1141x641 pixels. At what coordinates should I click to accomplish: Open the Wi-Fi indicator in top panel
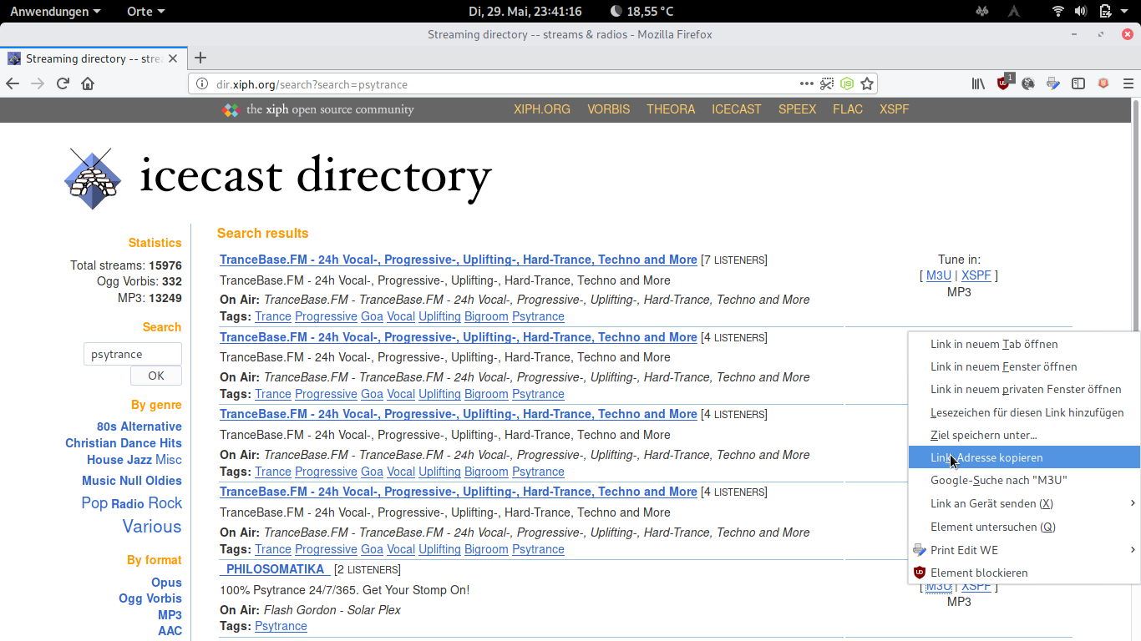click(x=1058, y=12)
